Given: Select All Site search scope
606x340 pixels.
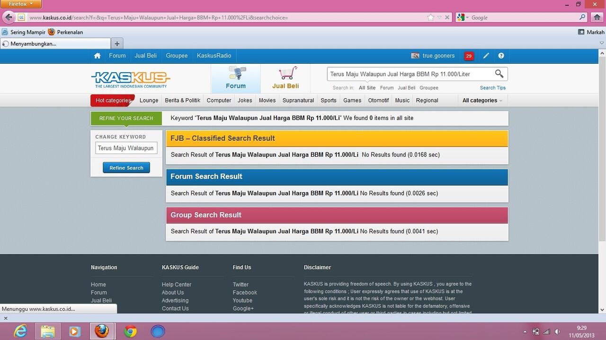Looking at the screenshot, I should coord(367,88).
